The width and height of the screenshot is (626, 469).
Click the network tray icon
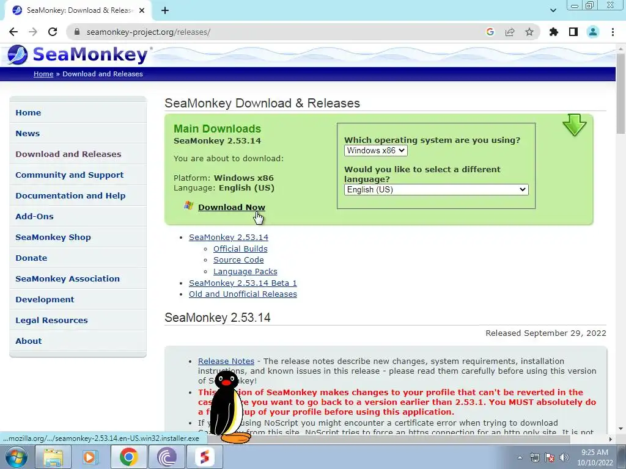tap(534, 457)
